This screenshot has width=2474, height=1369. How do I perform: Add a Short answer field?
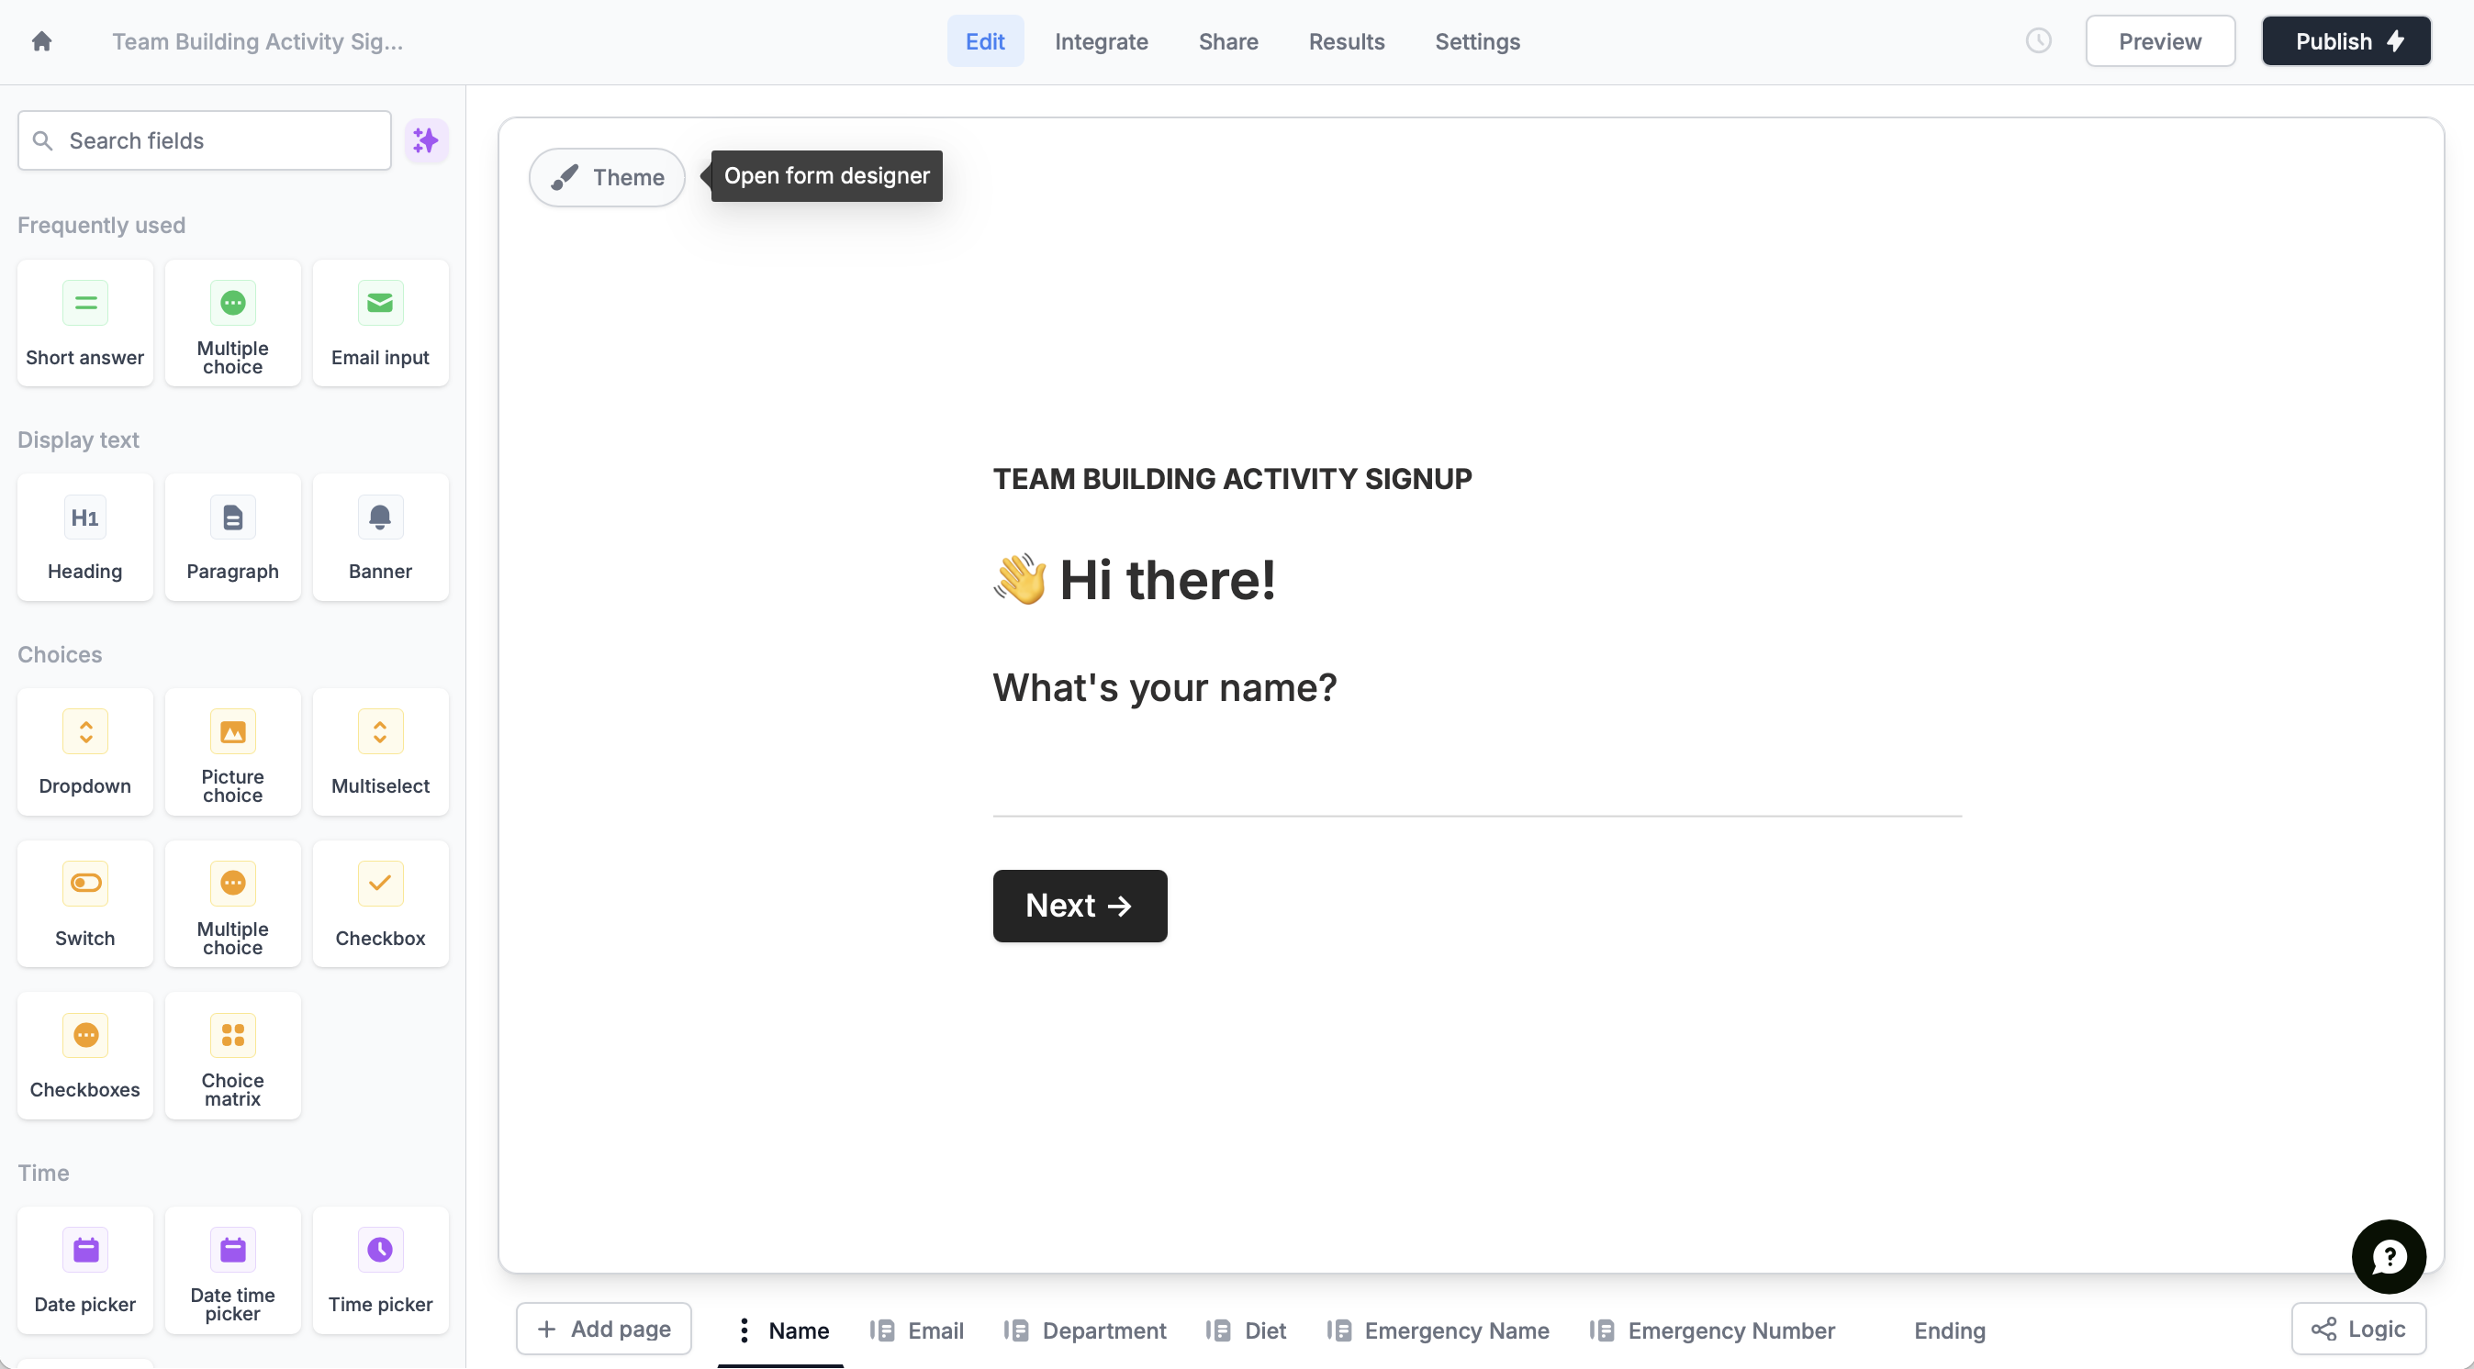tap(84, 324)
